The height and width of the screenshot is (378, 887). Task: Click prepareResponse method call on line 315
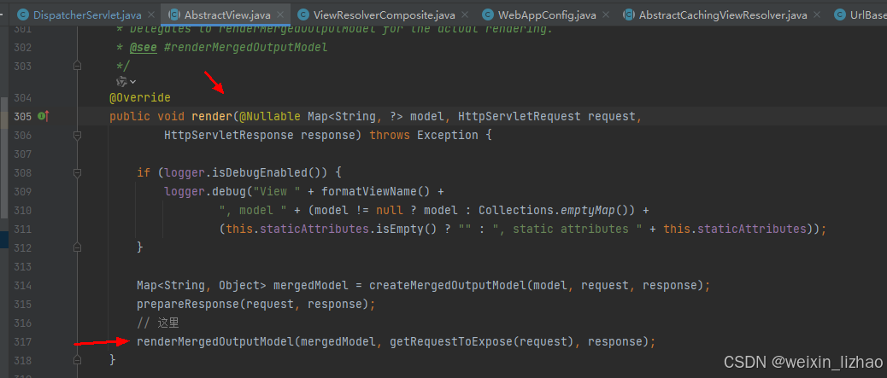coord(188,304)
